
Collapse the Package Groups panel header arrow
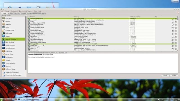tap(24, 16)
